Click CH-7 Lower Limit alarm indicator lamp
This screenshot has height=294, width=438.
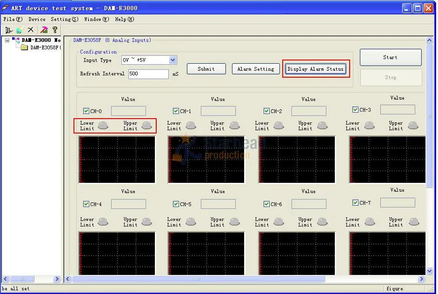pos(370,221)
